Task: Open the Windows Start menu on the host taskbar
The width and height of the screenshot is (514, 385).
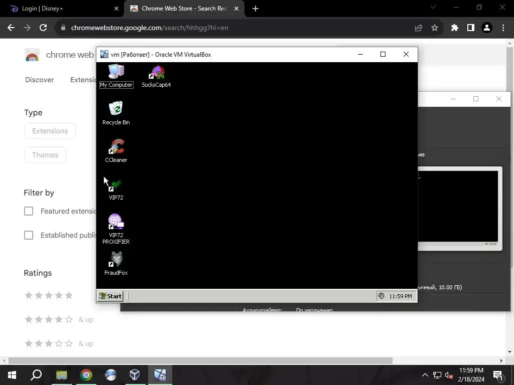Action: (12, 375)
